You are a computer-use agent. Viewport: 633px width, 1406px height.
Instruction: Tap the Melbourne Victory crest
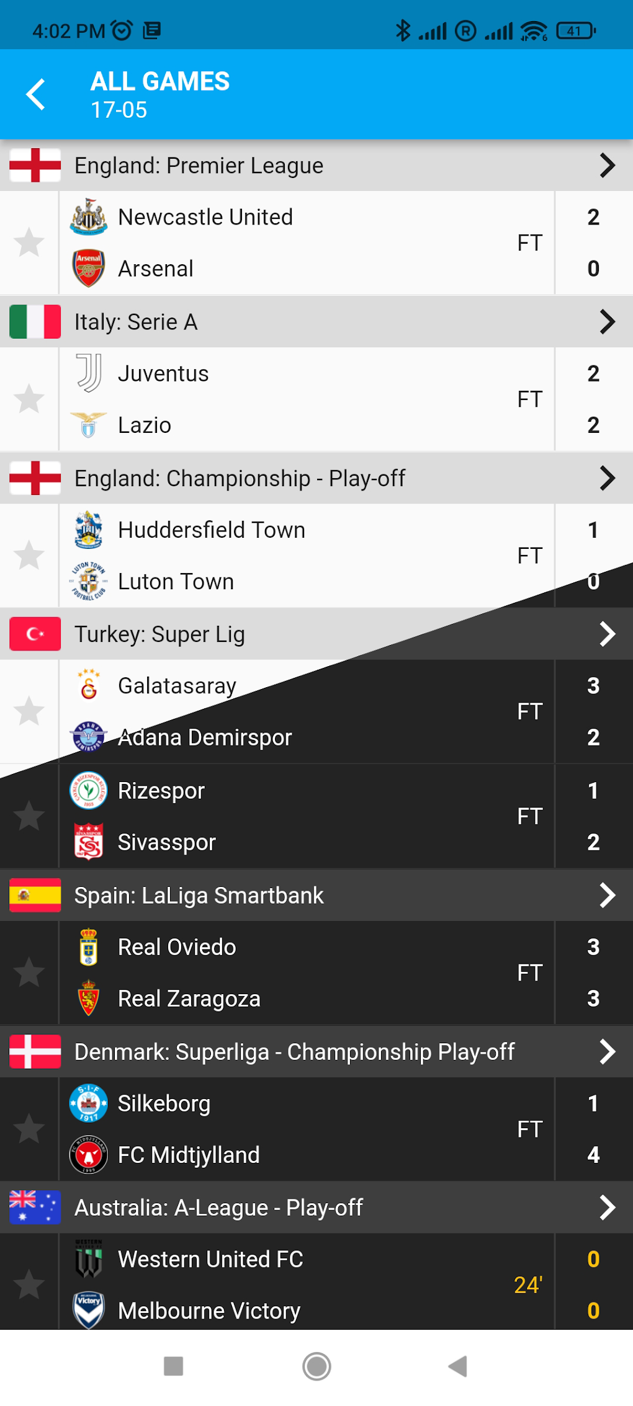coord(89,1310)
